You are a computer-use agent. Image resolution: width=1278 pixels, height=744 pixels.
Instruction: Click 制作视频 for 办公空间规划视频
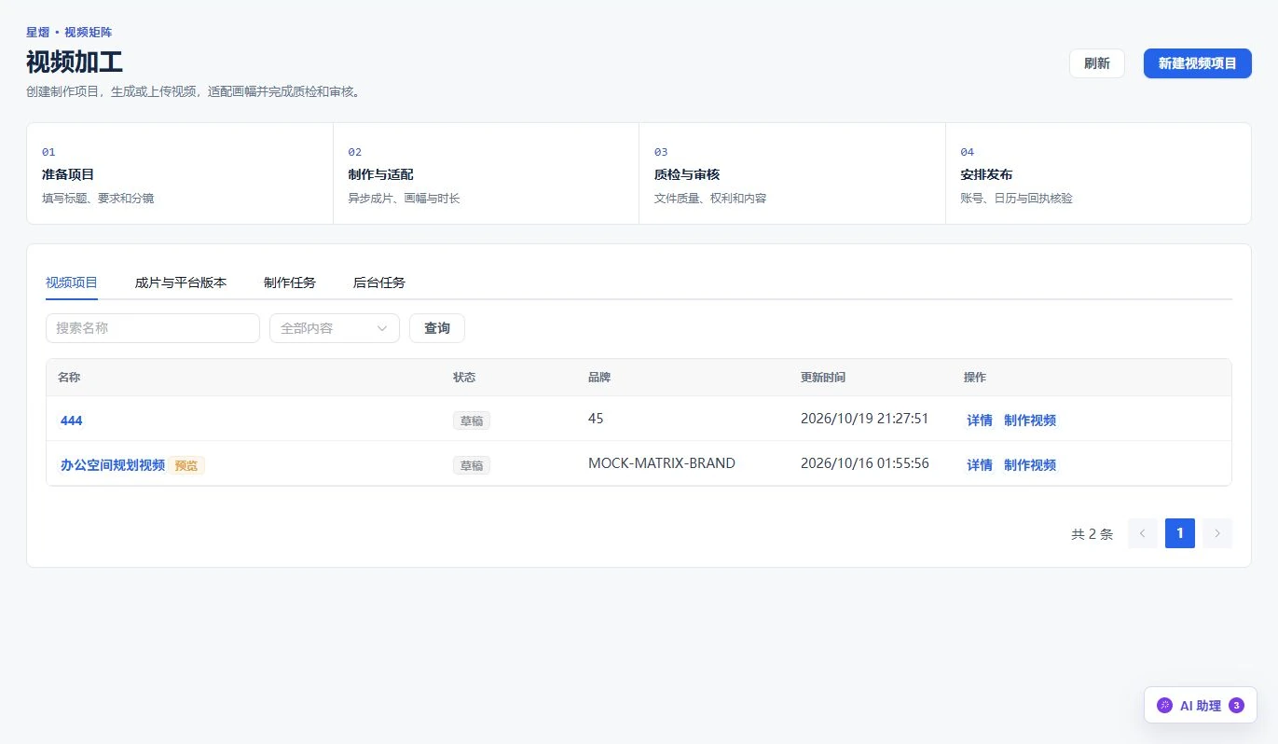pos(1030,465)
